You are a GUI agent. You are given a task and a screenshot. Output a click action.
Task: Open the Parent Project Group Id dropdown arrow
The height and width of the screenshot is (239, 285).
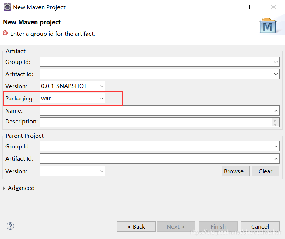tap(276, 146)
